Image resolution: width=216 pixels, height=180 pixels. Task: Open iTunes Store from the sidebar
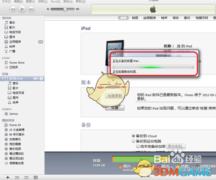click(x=17, y=63)
